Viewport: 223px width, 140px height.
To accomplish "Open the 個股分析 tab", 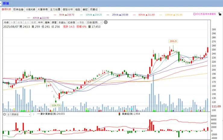I will [x=68, y=10].
